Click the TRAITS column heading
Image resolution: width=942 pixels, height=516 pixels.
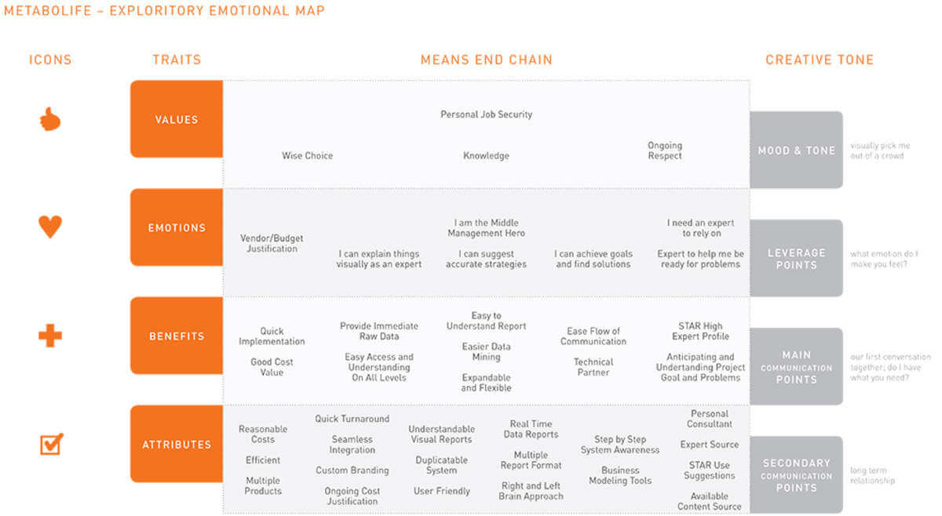pos(177,60)
